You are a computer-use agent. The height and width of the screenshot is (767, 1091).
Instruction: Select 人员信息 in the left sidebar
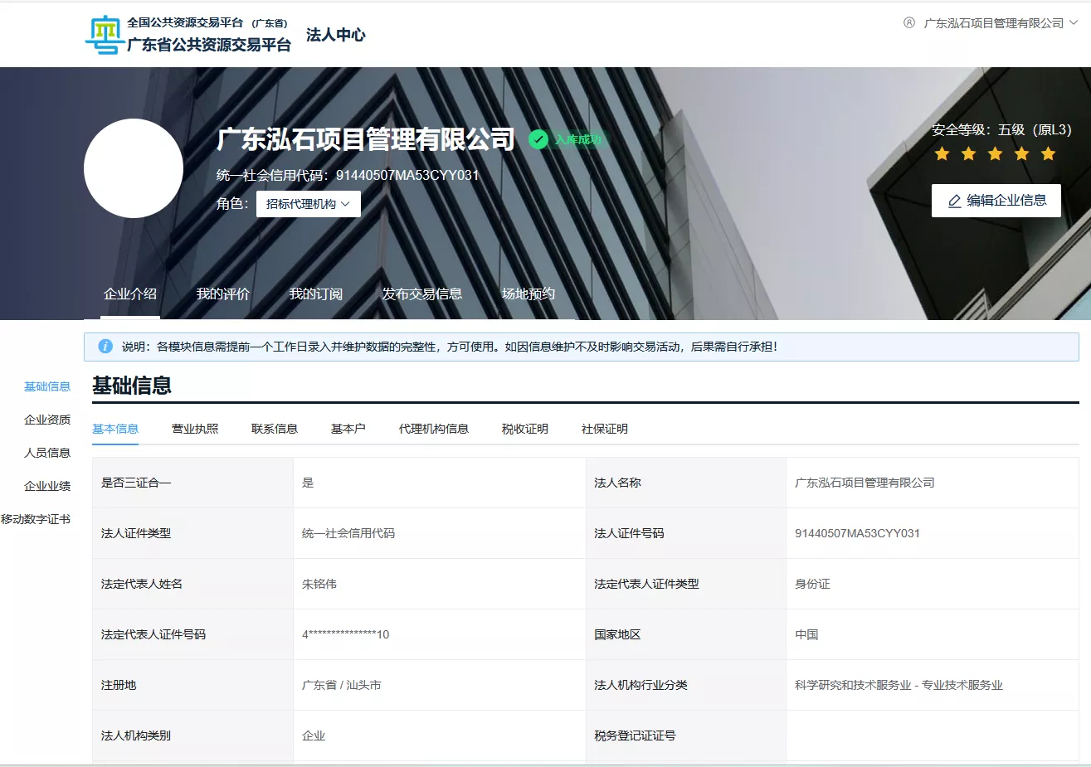[x=47, y=453]
